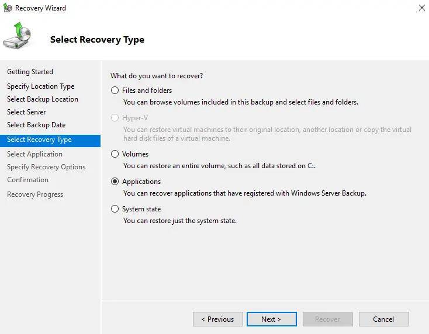
Task: Click the highlighted Select Recovery Type step
Action: pyautogui.click(x=39, y=140)
